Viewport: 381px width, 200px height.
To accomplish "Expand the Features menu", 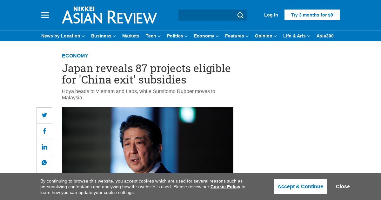I will [237, 36].
